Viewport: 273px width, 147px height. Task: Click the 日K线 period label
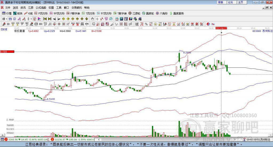point(4,29)
